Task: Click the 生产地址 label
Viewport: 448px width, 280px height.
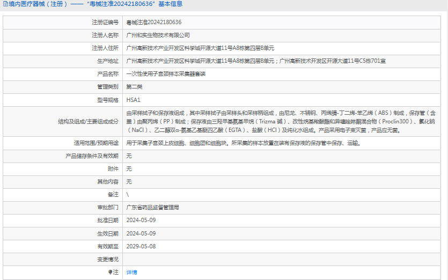Action: click(108, 61)
